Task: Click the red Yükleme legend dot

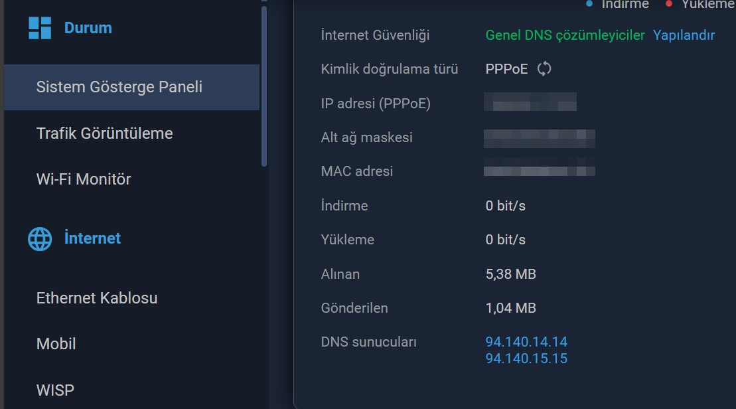Action: (x=669, y=4)
